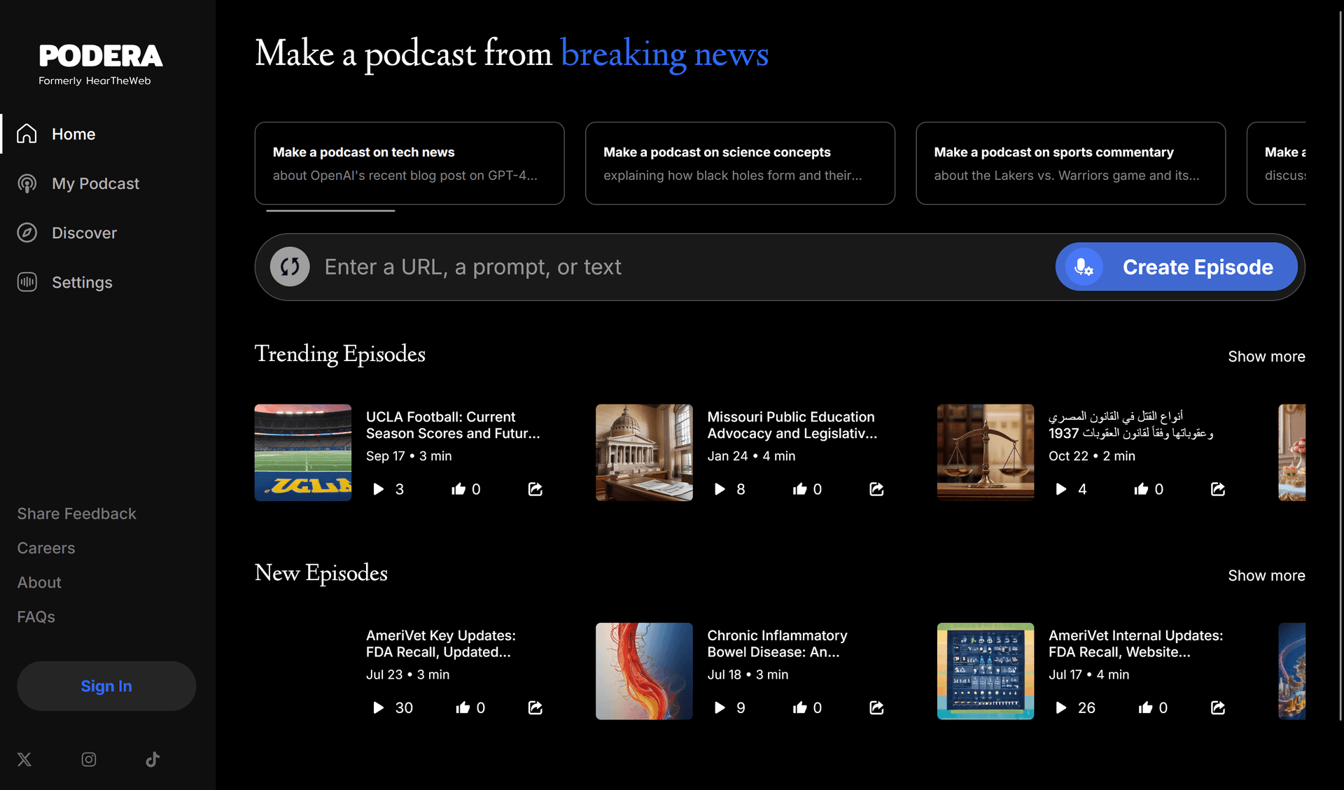Open the Chronic Inflammatory Bowel Disease thumbnail
The height and width of the screenshot is (790, 1344).
coord(644,672)
